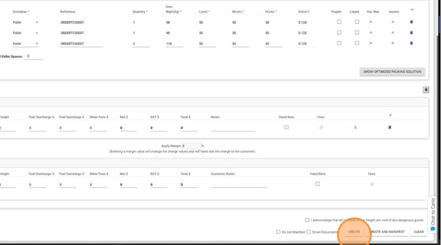Enable the Do not Manifest checkbox
This screenshot has height=245, width=441.
[278, 232]
